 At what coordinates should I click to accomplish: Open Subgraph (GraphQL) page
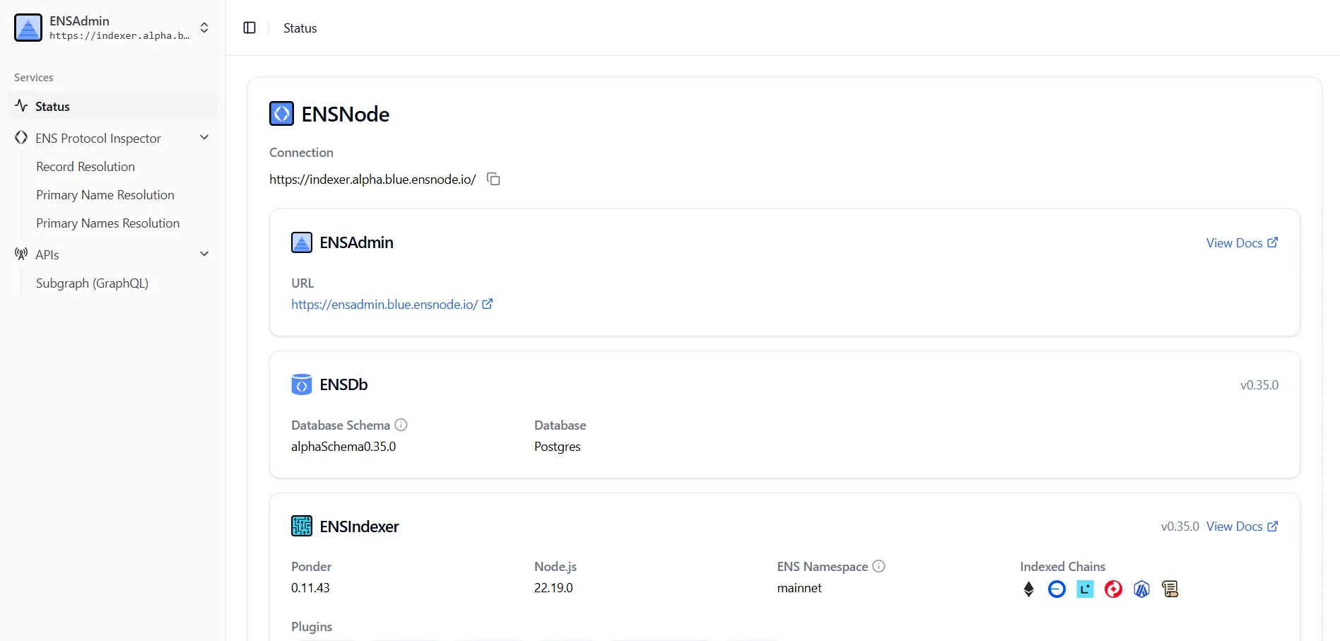(x=92, y=283)
